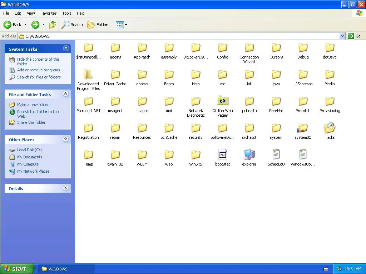Open the Views toolbar button
The height and width of the screenshot is (274, 366).
coord(120,25)
